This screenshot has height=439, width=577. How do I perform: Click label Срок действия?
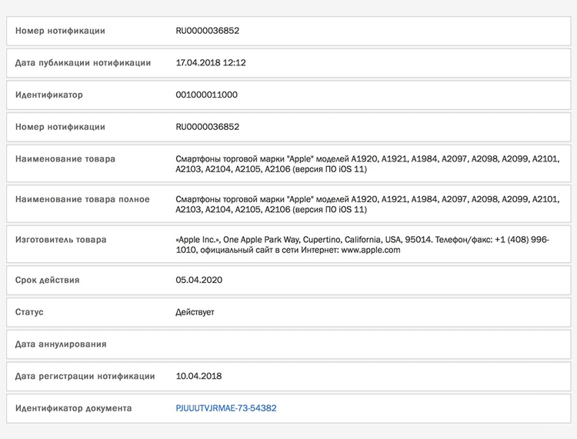point(47,280)
